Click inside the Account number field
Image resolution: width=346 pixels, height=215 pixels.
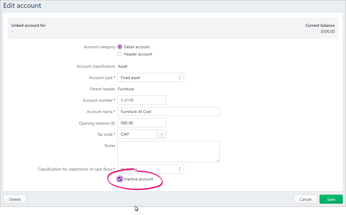pyautogui.click(x=142, y=100)
